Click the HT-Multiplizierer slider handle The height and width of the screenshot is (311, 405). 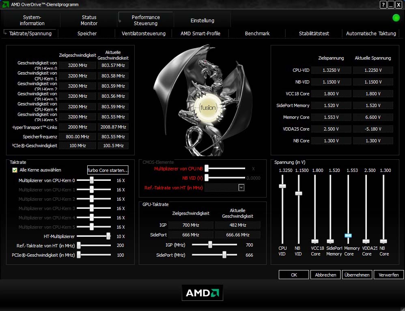[x=108, y=236]
